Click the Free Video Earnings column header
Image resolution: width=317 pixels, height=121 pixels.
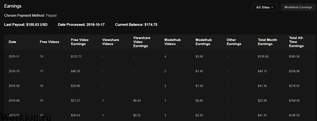[80, 42]
